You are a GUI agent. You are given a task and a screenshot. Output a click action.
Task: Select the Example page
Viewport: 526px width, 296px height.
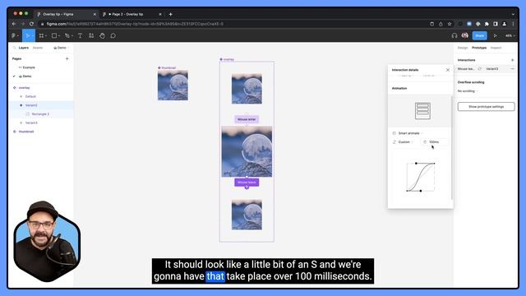[29, 67]
